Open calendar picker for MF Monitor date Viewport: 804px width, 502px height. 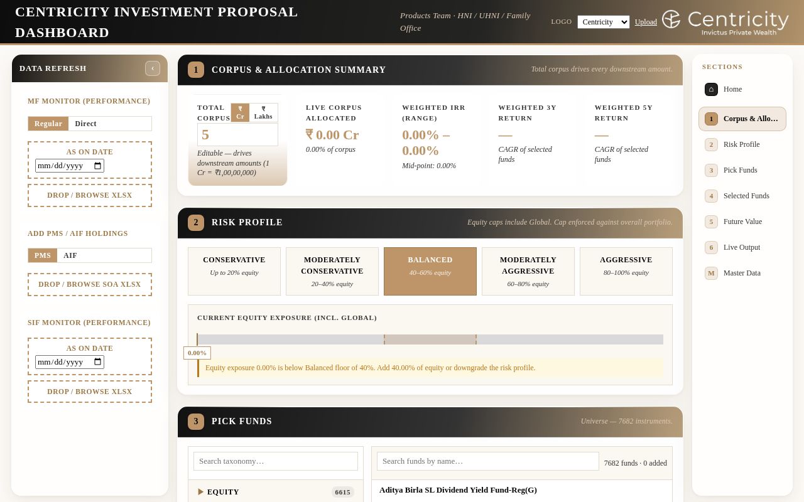click(x=97, y=166)
